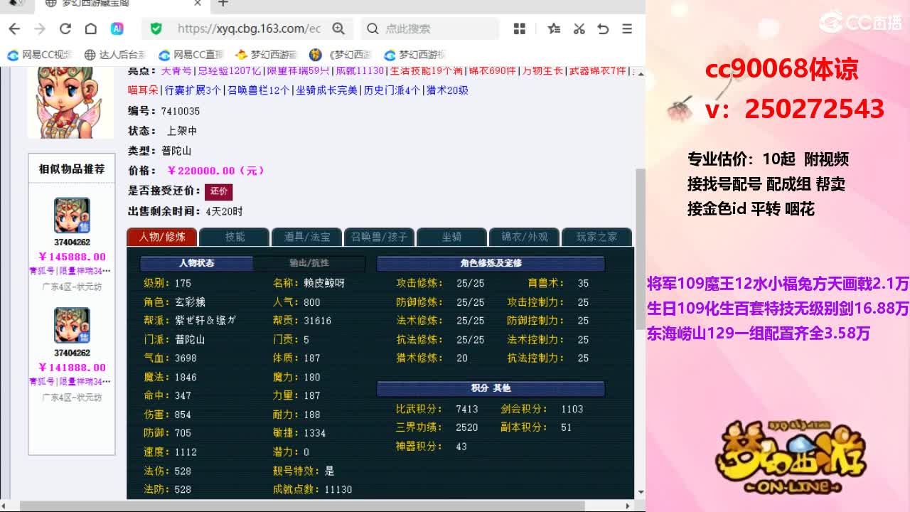Open the 《梦幻西游 bookmark with blue-gold icon
This screenshot has height=512, width=910.
coord(341,55)
